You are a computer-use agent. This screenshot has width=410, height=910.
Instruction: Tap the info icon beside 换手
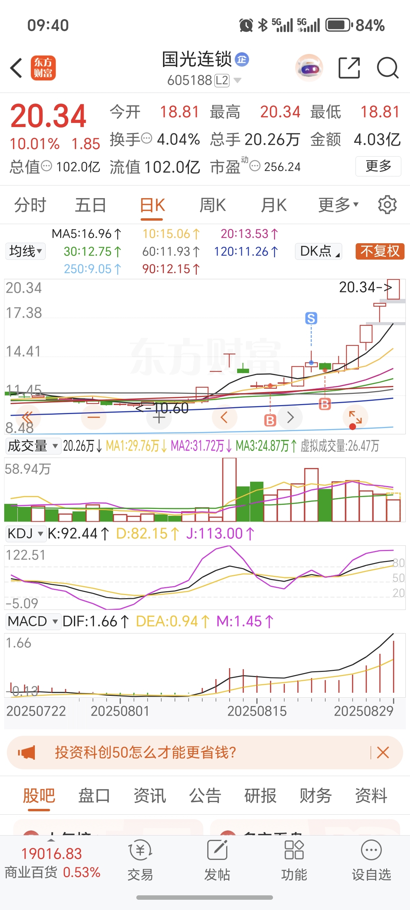point(147,138)
